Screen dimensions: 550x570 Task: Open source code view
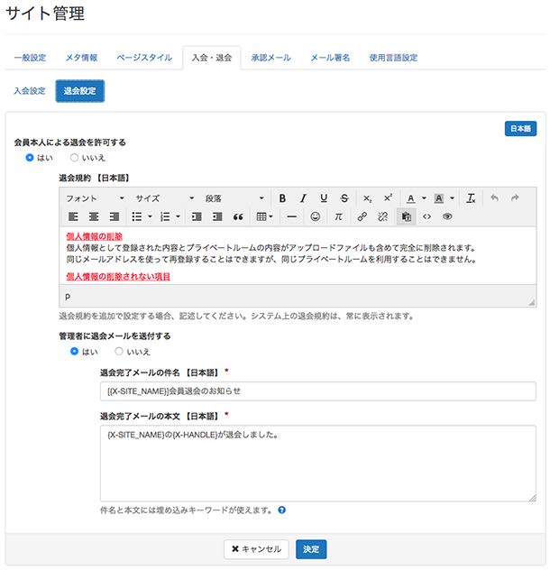click(x=426, y=216)
